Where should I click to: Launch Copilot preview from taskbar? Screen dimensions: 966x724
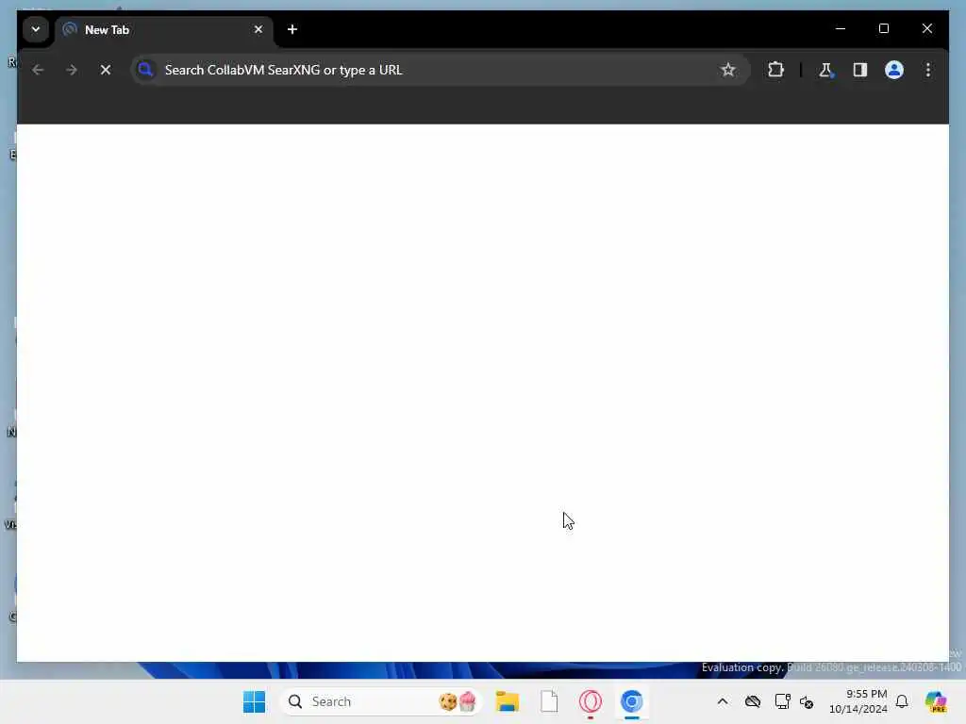pos(936,701)
